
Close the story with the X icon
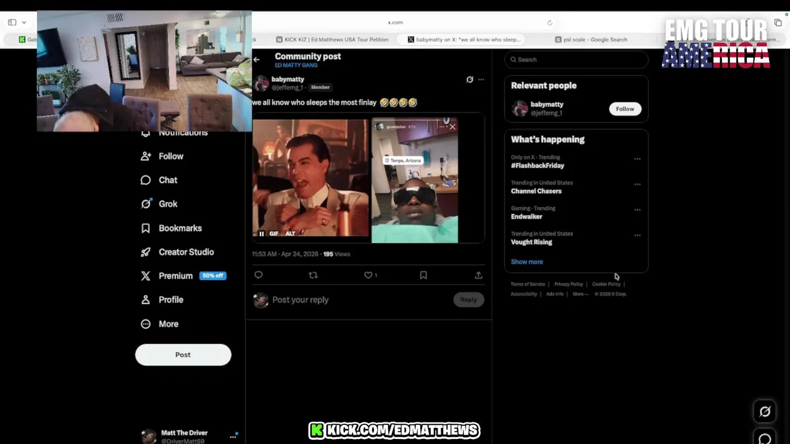452,126
